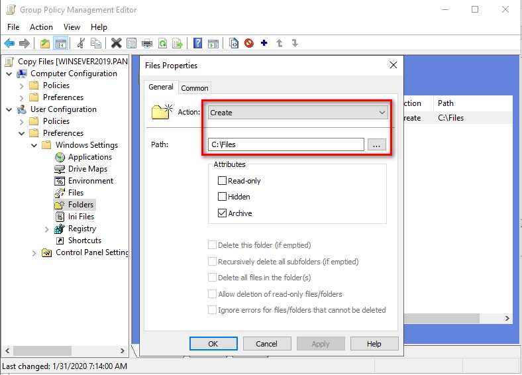Image resolution: width=522 pixels, height=375 pixels.
Task: Select Shortcuts in the tree
Action: click(x=85, y=241)
